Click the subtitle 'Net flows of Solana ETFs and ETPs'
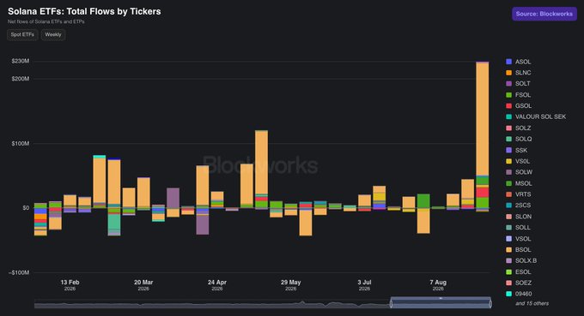 46,22
